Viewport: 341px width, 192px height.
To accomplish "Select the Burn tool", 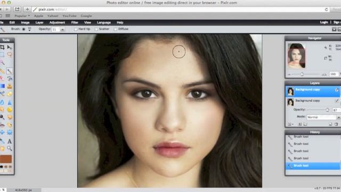I will pos(10,117).
